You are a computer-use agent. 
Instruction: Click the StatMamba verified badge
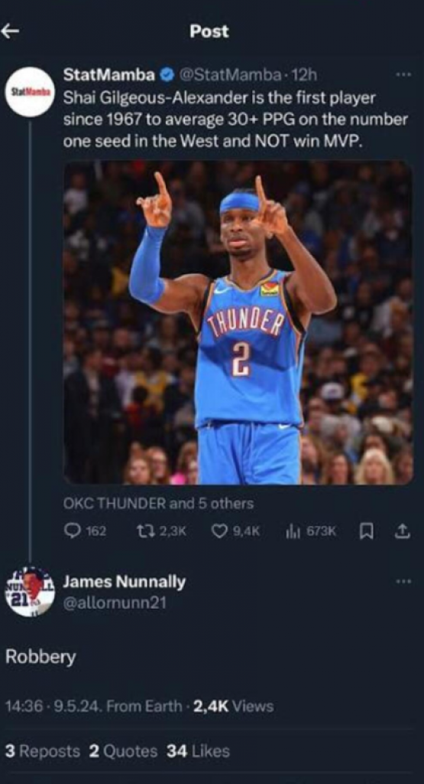point(166,76)
